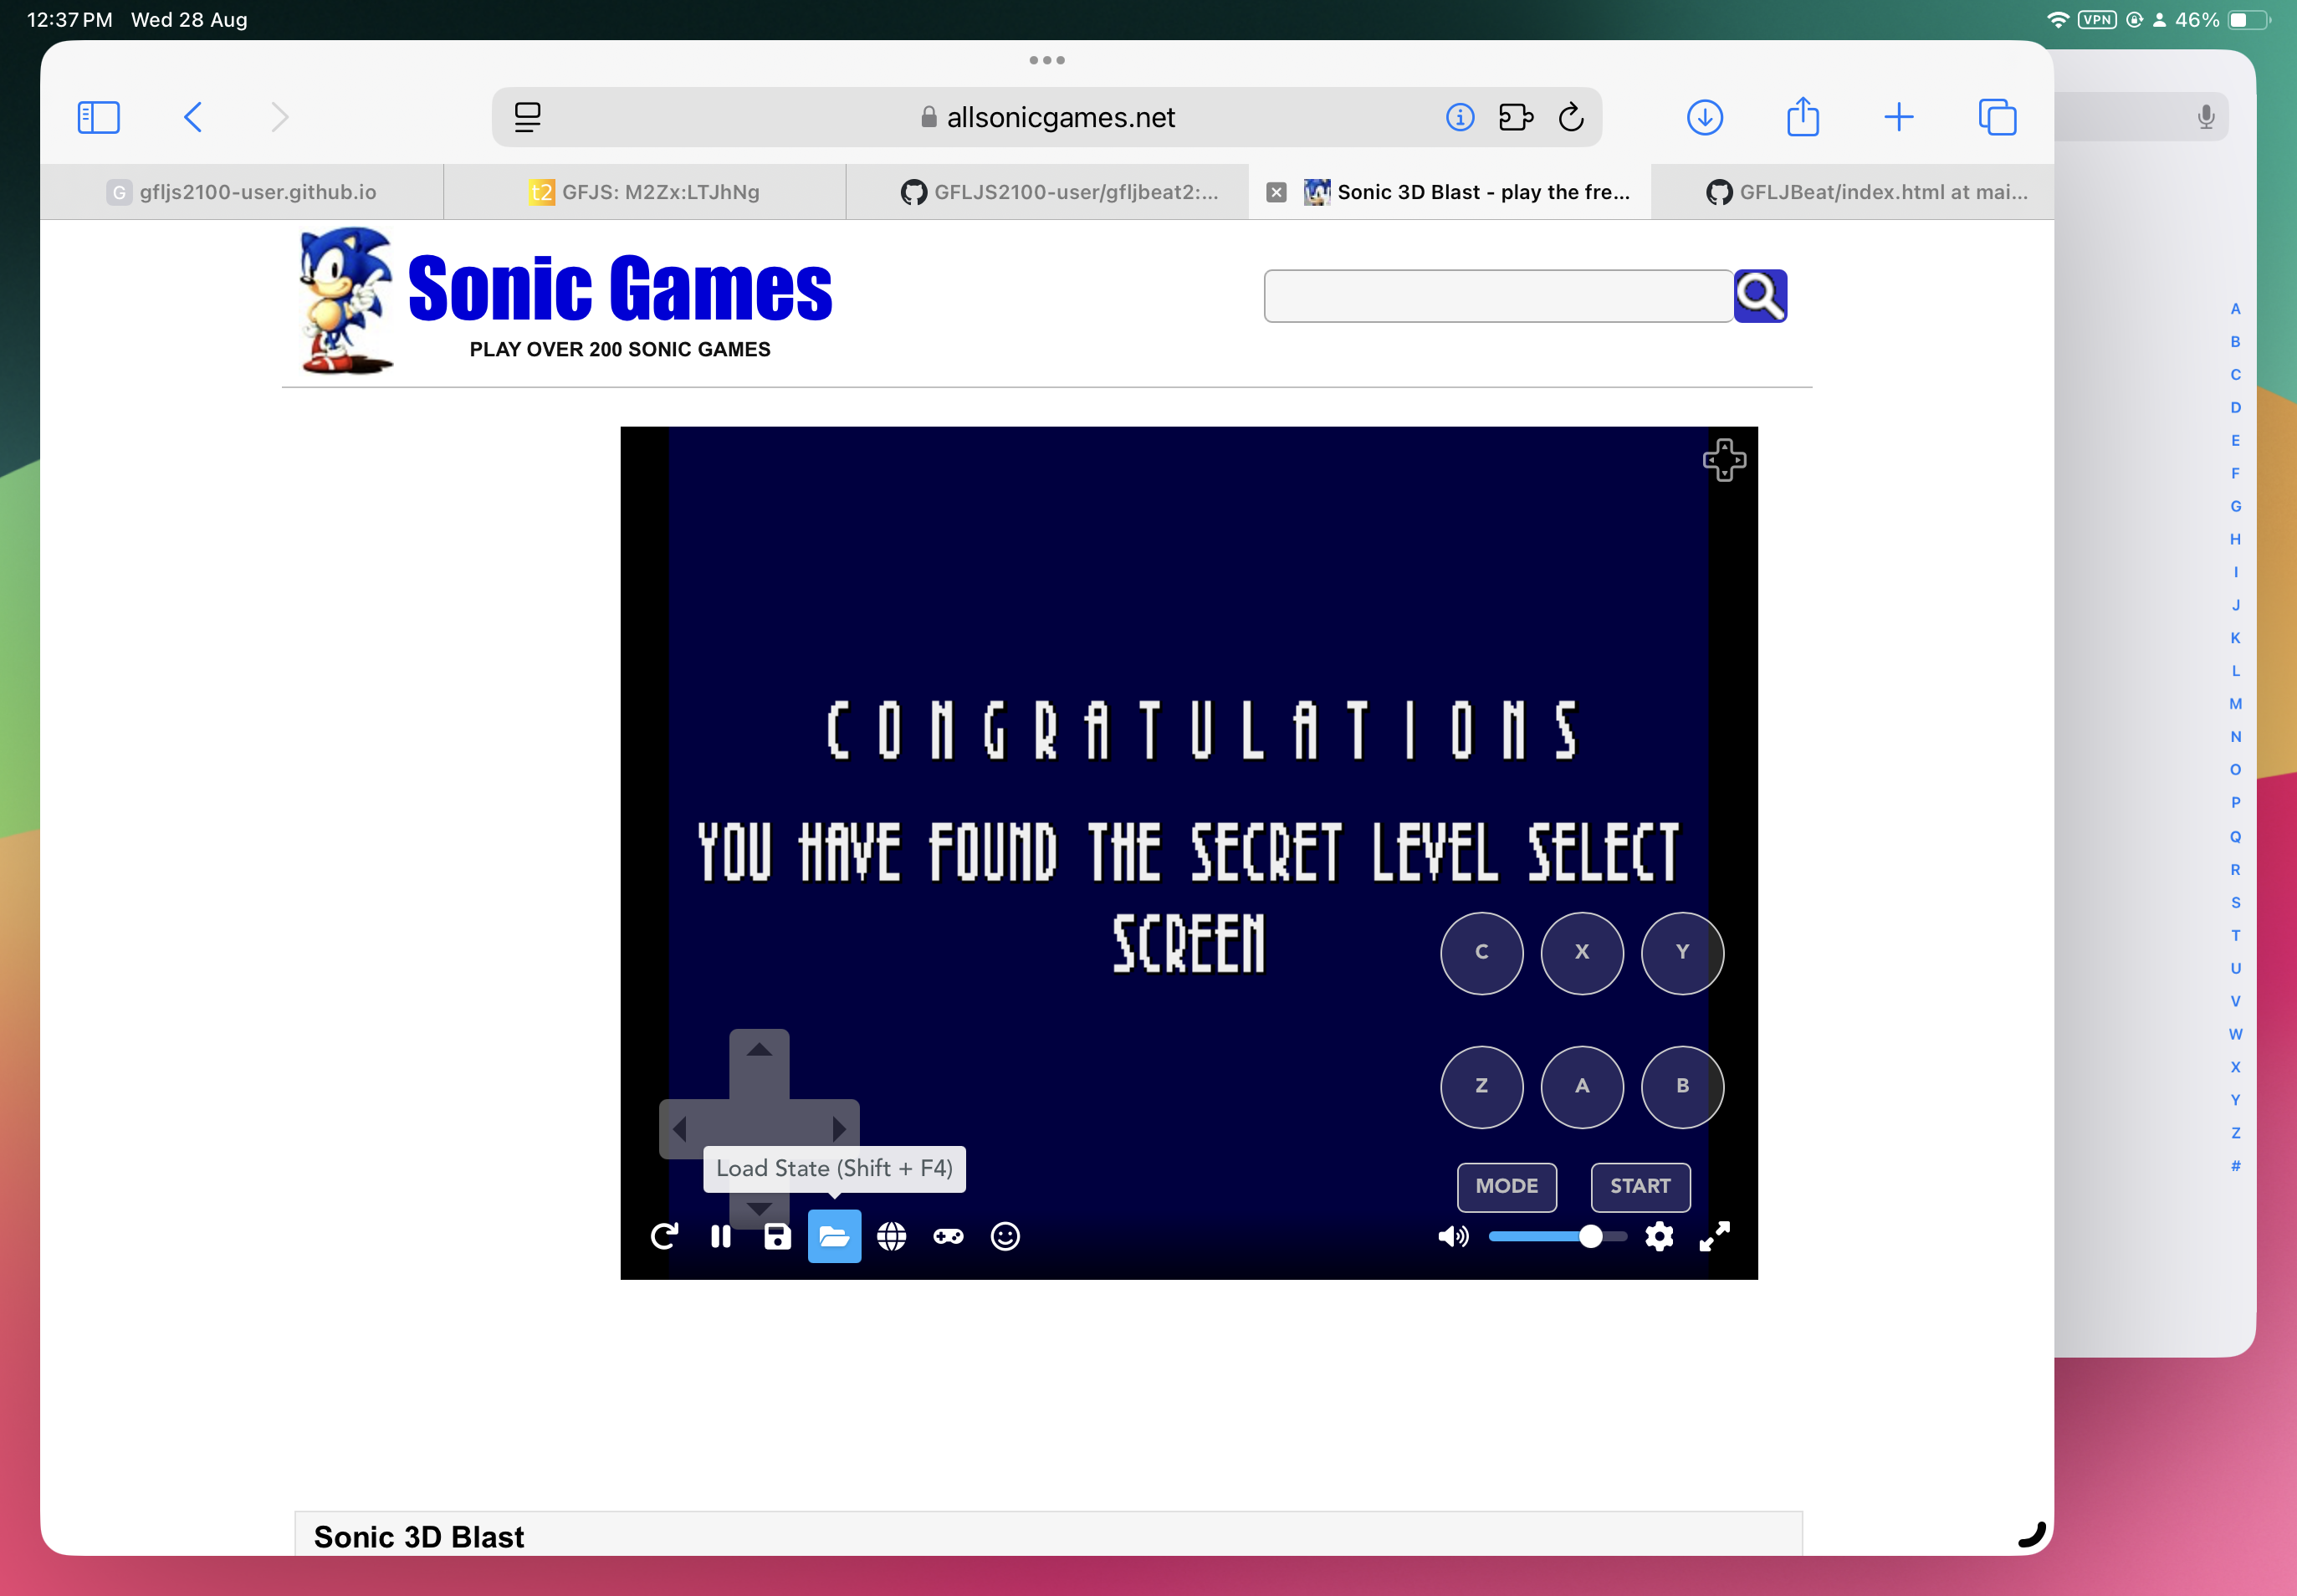
Task: Enter fullscreen mode in the emulator
Action: click(1714, 1237)
